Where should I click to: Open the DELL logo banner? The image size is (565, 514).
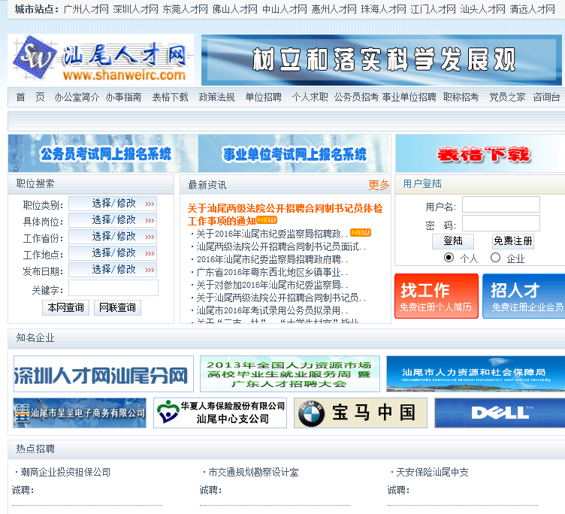[500, 413]
